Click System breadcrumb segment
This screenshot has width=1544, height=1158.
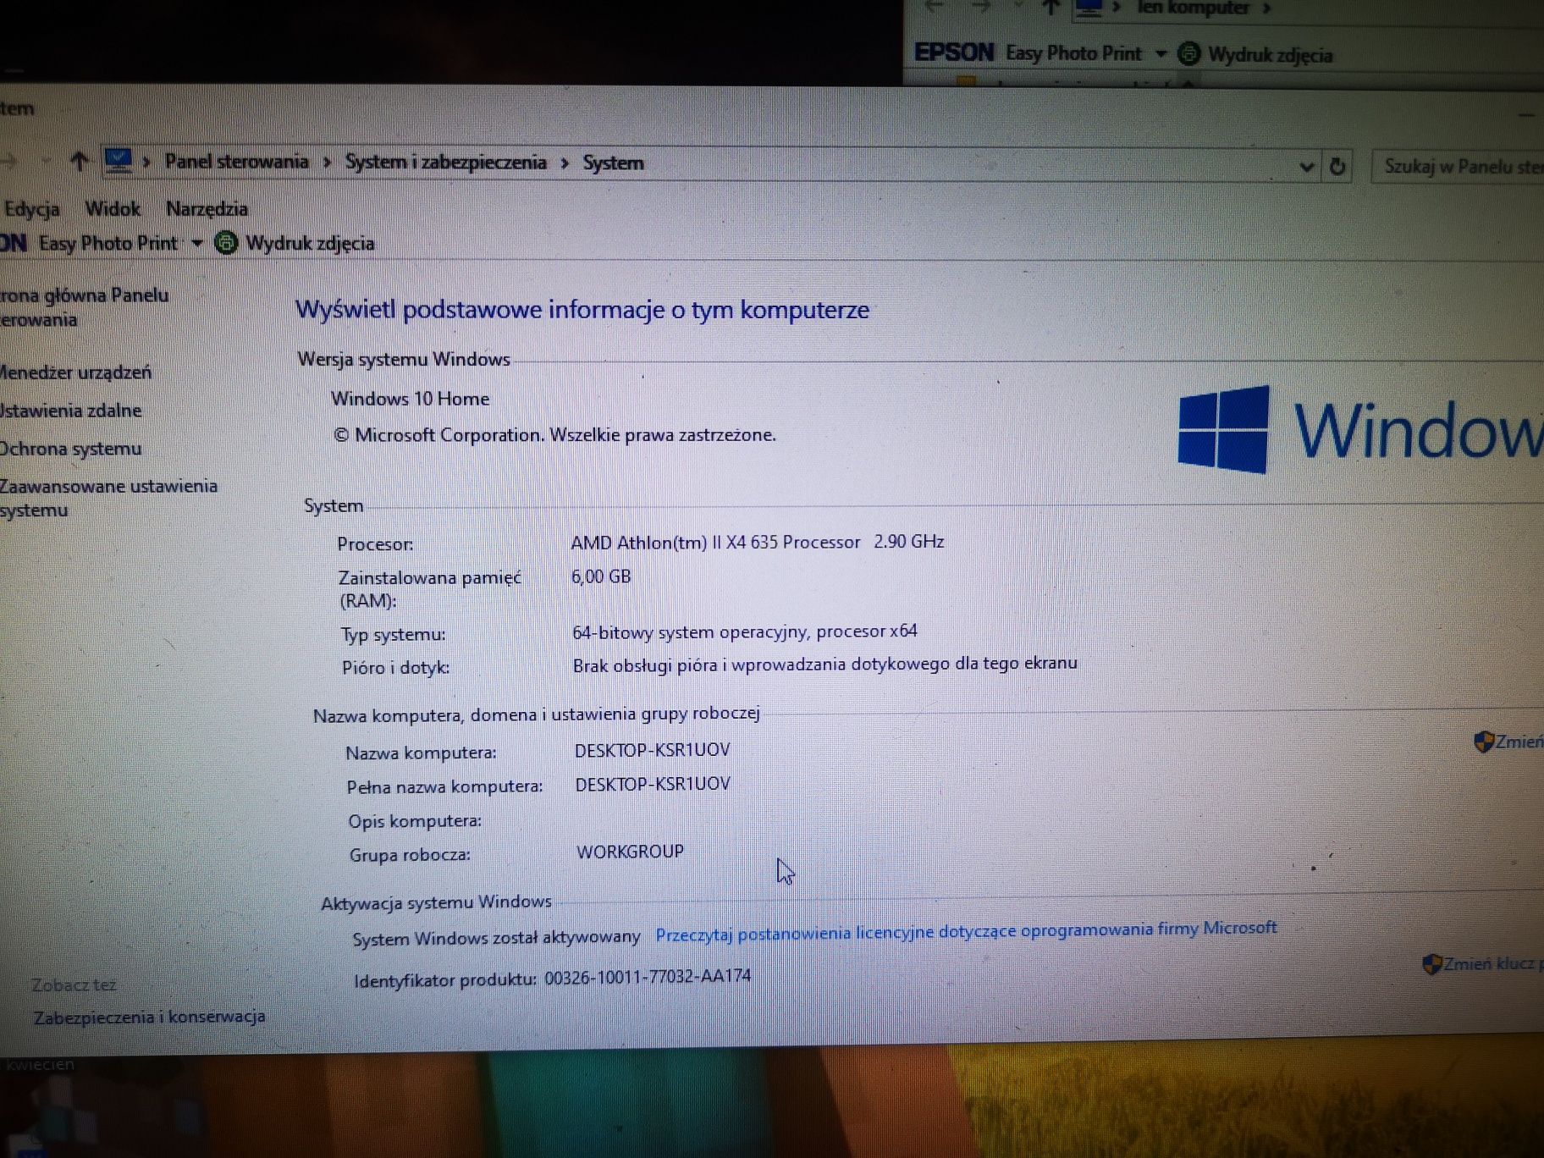[x=613, y=163]
